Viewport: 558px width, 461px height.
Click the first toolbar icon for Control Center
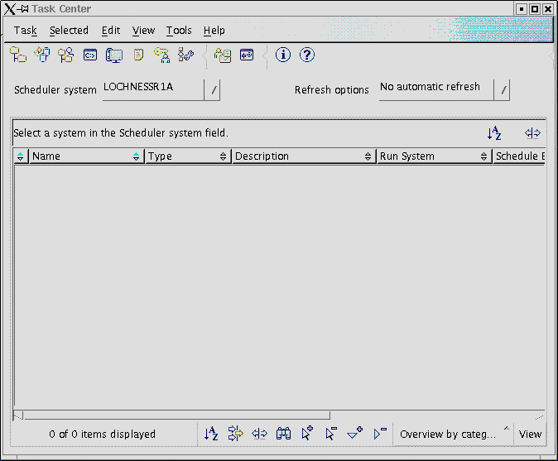point(17,55)
